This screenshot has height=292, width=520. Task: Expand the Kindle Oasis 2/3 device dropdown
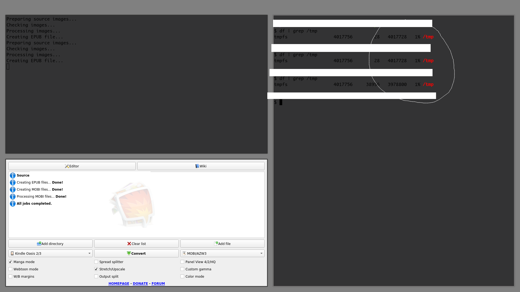pos(89,253)
